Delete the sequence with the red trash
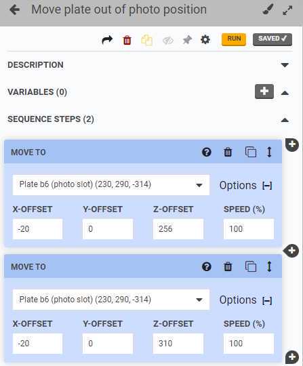Screen dimensions: 303x366 click(x=127, y=40)
